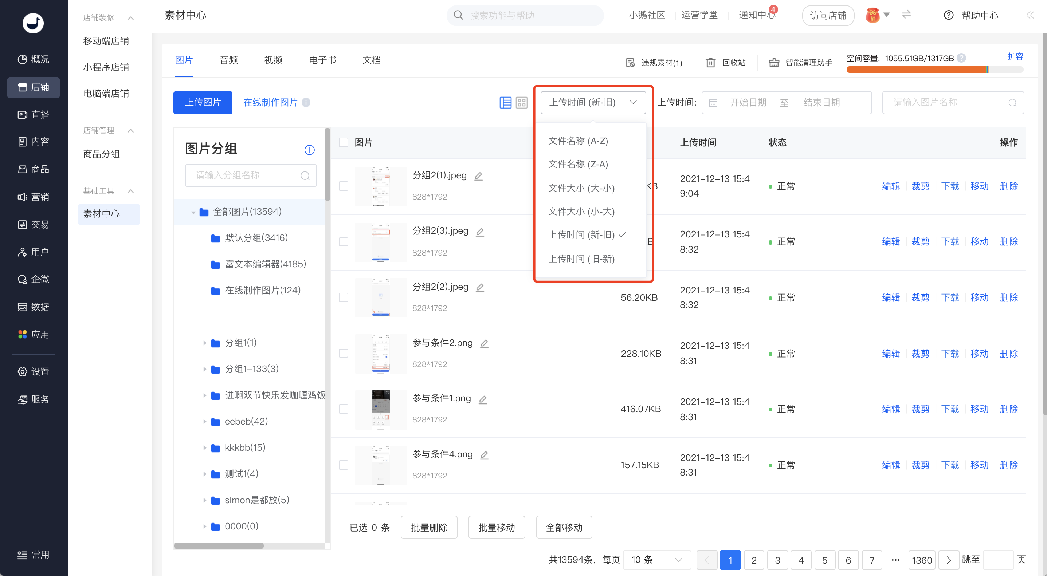Open the 直播 live streaming section
The height and width of the screenshot is (576, 1047).
33,115
